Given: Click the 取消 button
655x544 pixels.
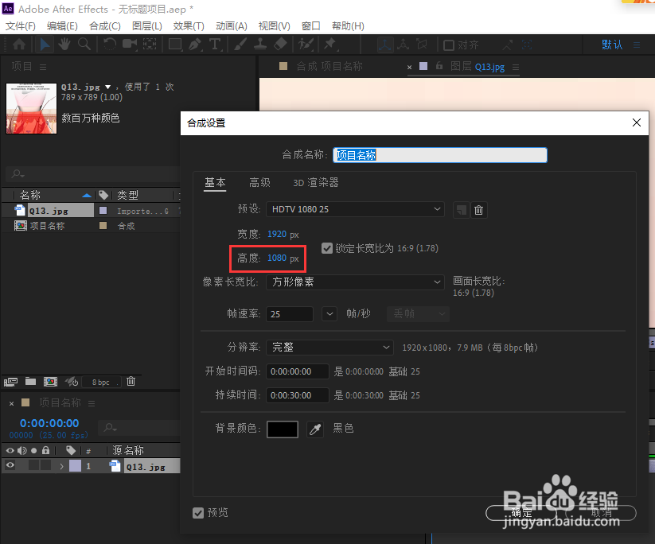Looking at the screenshot, I should tap(601, 513).
